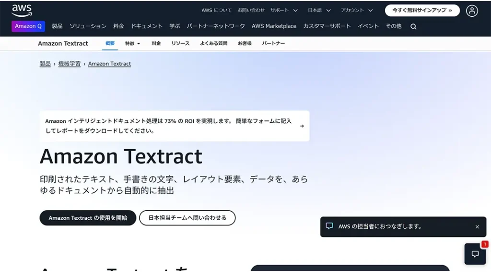Viewport: 491px width, 272px height.
Task: Close the AWS の担当者 popup
Action: click(477, 226)
